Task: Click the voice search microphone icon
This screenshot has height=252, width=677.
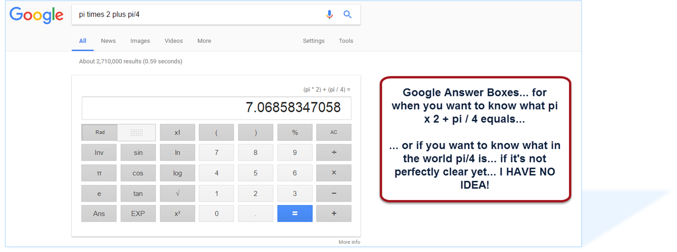Action: (x=329, y=15)
